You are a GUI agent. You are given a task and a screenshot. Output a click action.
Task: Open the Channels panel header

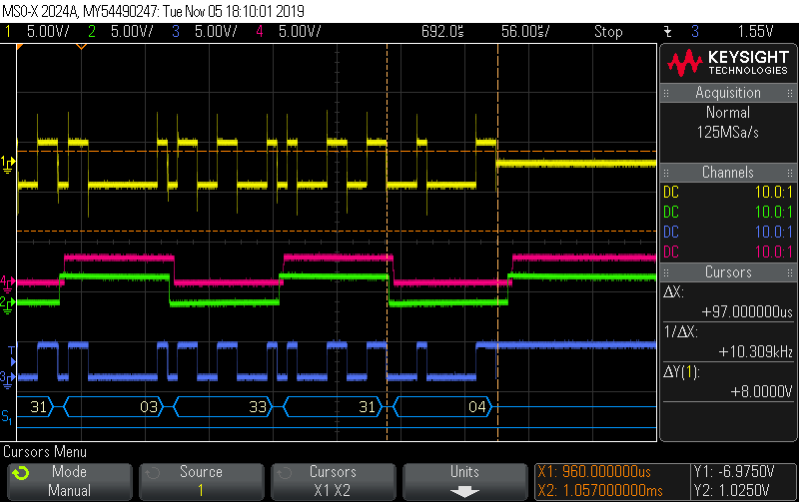pyautogui.click(x=728, y=172)
